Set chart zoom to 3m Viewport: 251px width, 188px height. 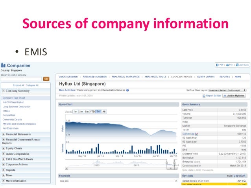coord(81,111)
